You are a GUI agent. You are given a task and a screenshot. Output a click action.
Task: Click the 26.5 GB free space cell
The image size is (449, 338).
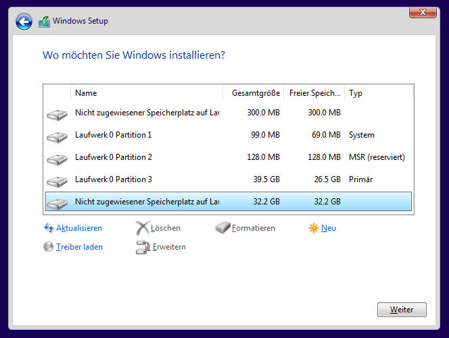pyautogui.click(x=327, y=179)
